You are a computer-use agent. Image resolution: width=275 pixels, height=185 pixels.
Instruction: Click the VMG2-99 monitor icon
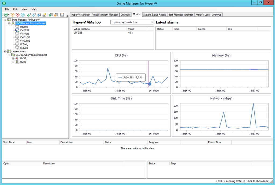[17, 41]
